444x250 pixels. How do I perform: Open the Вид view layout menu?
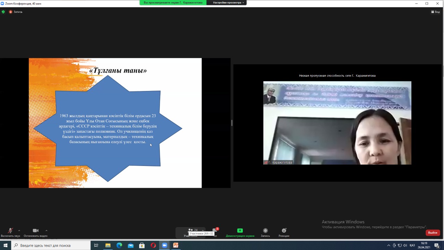pyautogui.click(x=435, y=12)
